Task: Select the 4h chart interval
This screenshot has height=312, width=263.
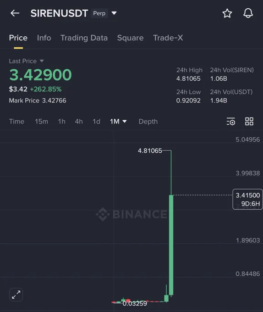Action: click(79, 122)
